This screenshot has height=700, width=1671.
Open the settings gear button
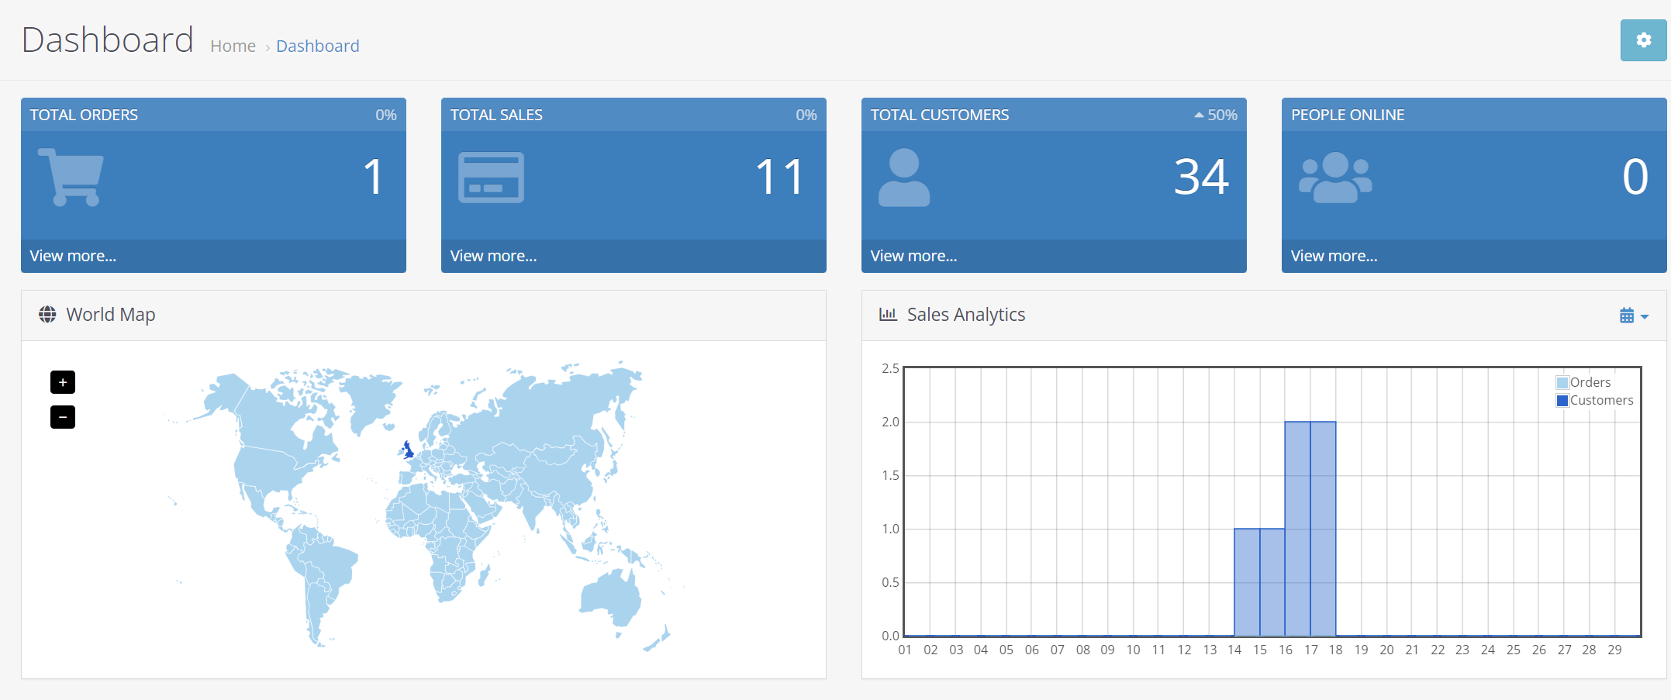[x=1643, y=40]
